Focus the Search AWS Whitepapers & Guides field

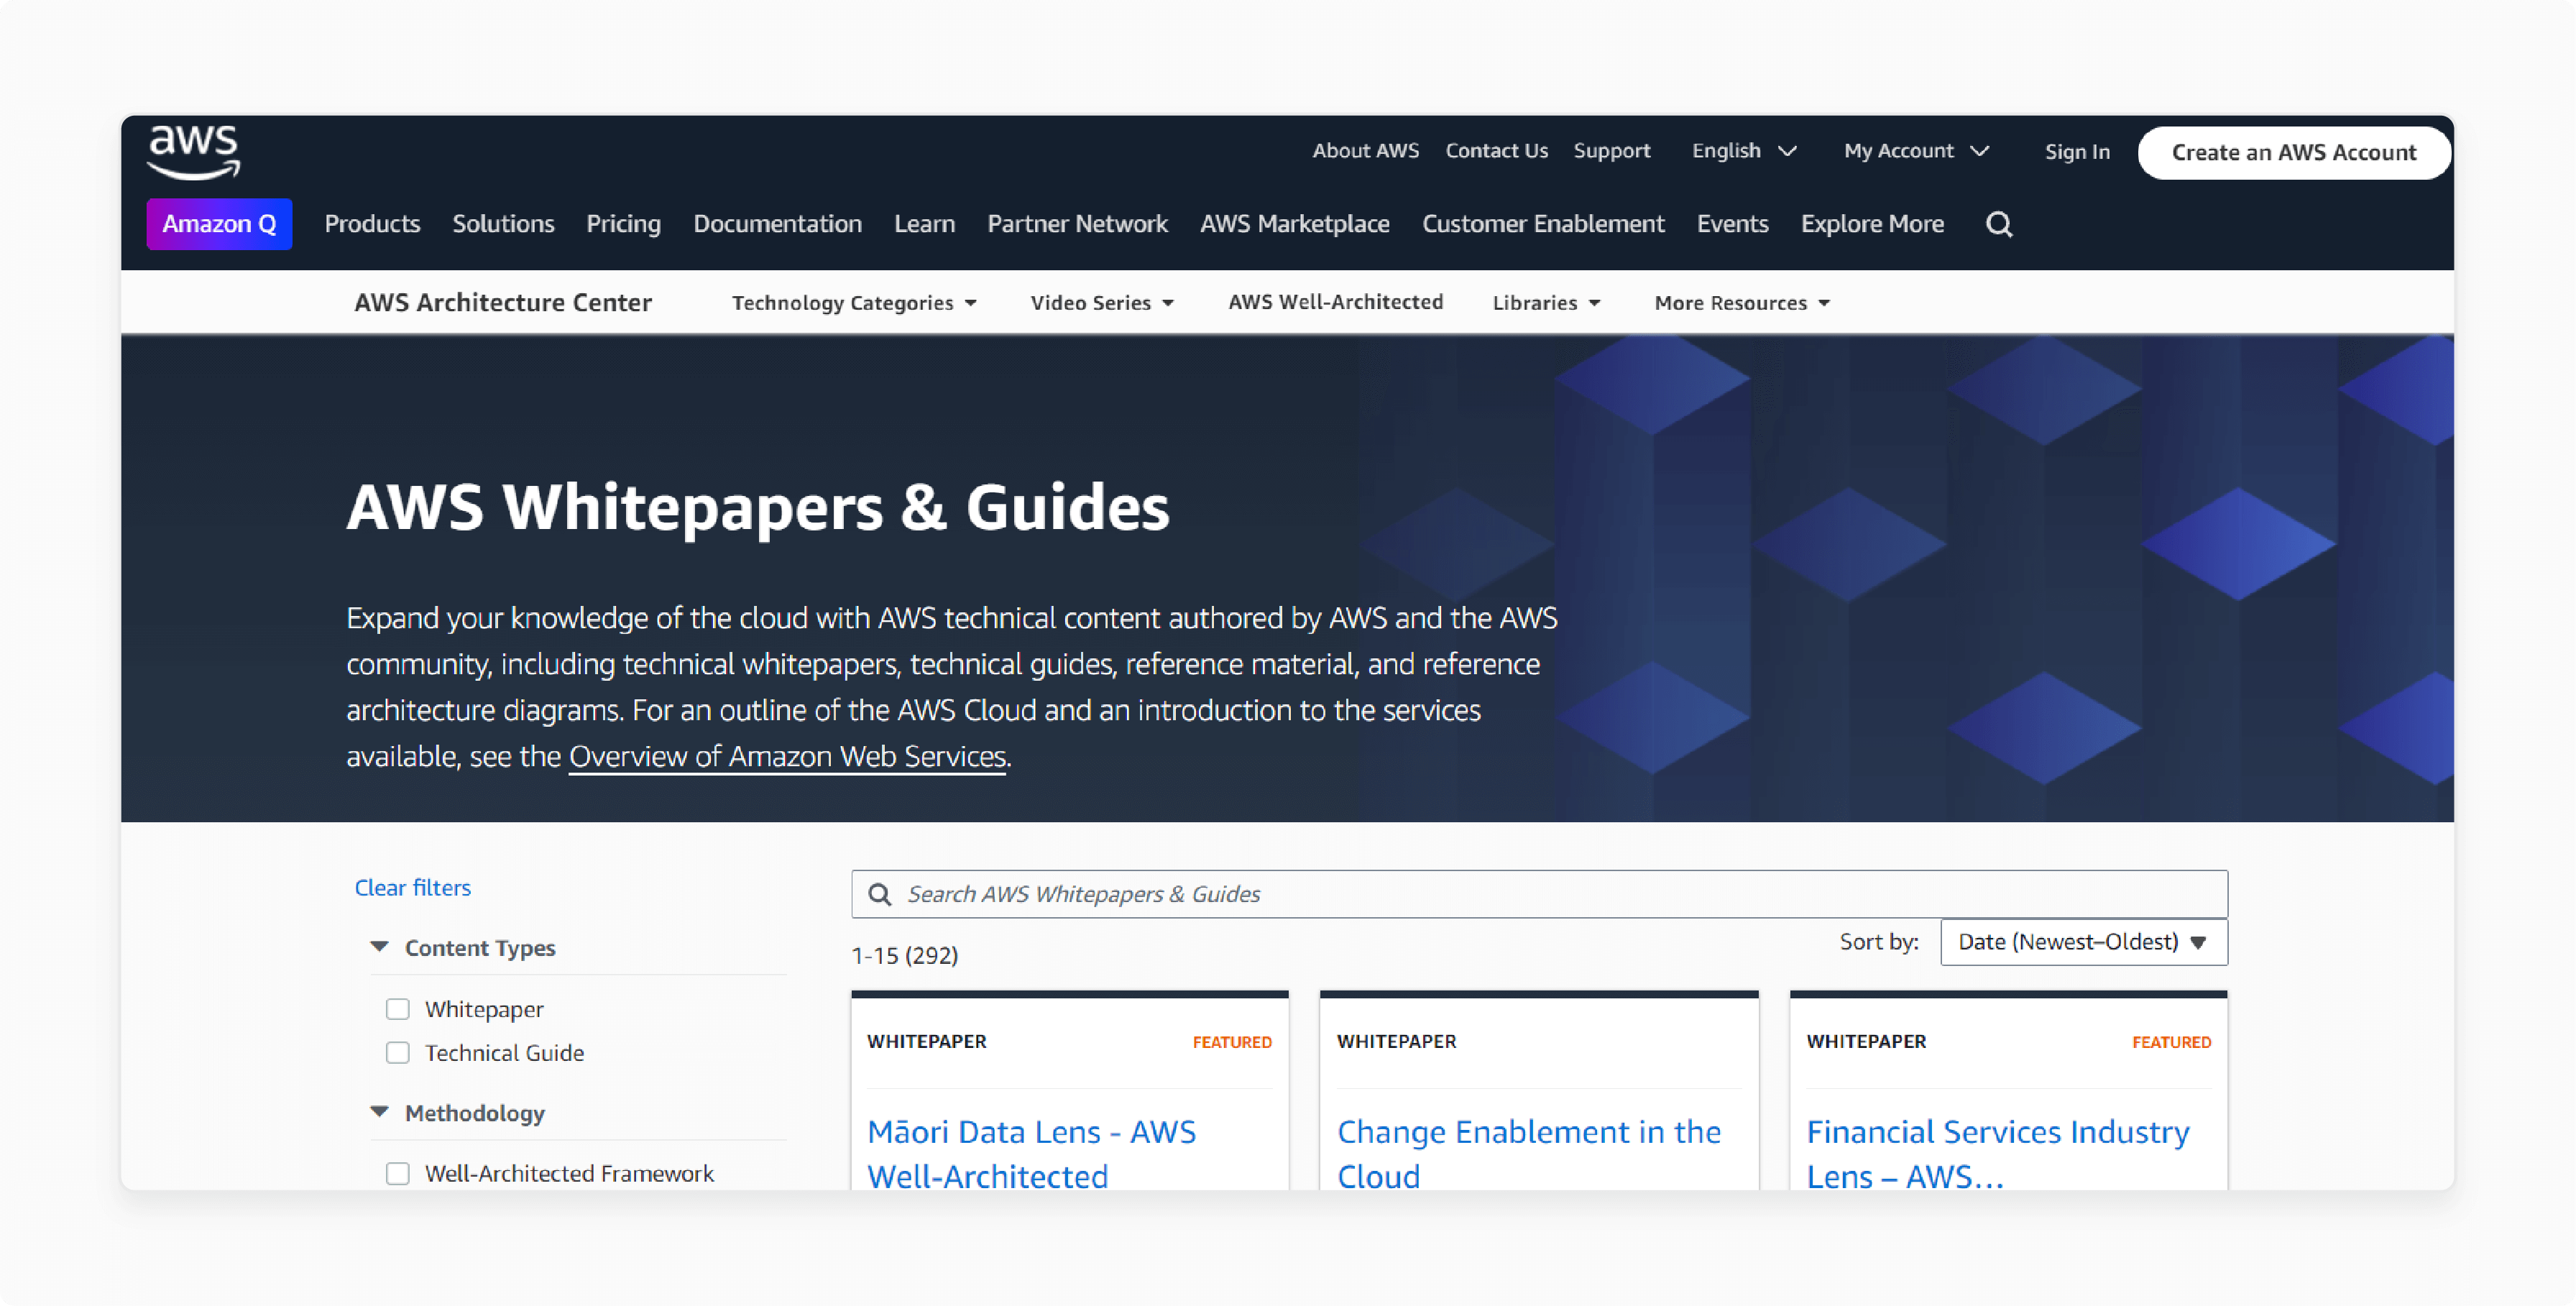(1539, 894)
